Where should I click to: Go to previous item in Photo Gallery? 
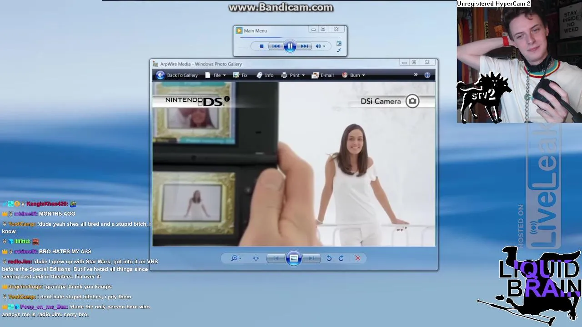[276, 258]
